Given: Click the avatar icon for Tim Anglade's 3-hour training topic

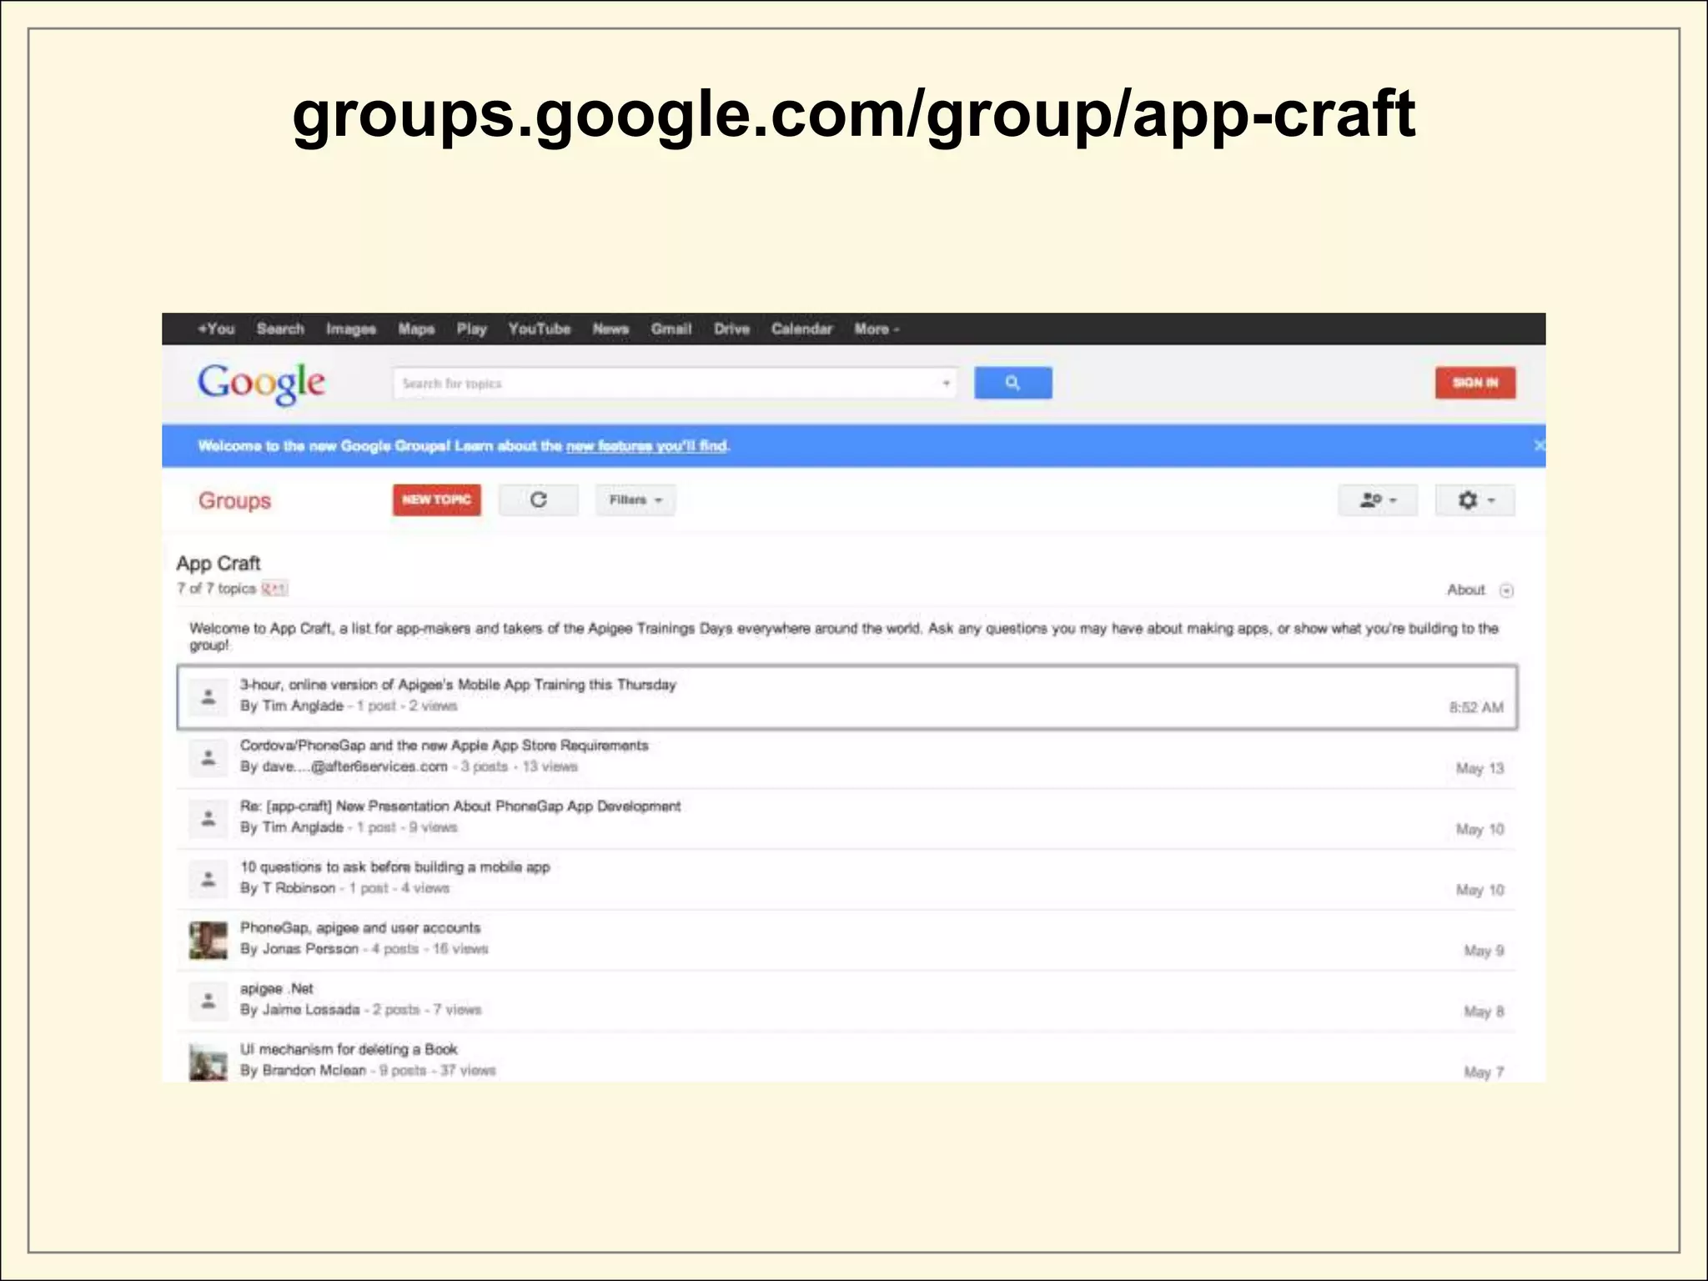Looking at the screenshot, I should coord(208,696).
